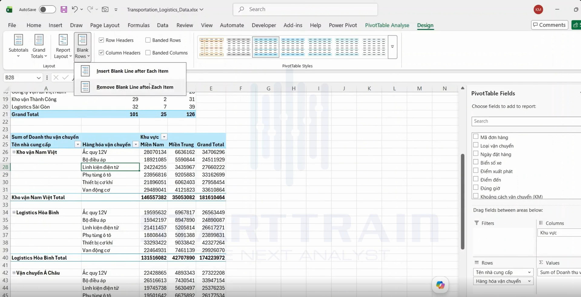
Task: Check the Loại vận chuyển field
Action: click(x=476, y=145)
